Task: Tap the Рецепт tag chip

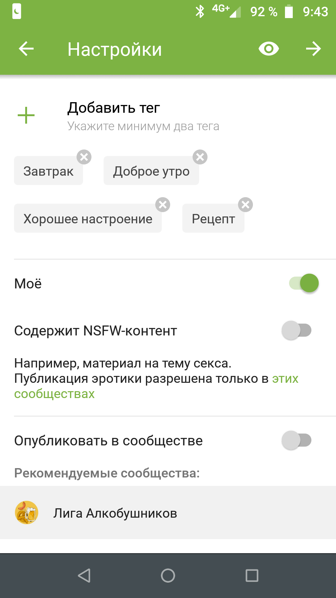Action: pos(213,219)
